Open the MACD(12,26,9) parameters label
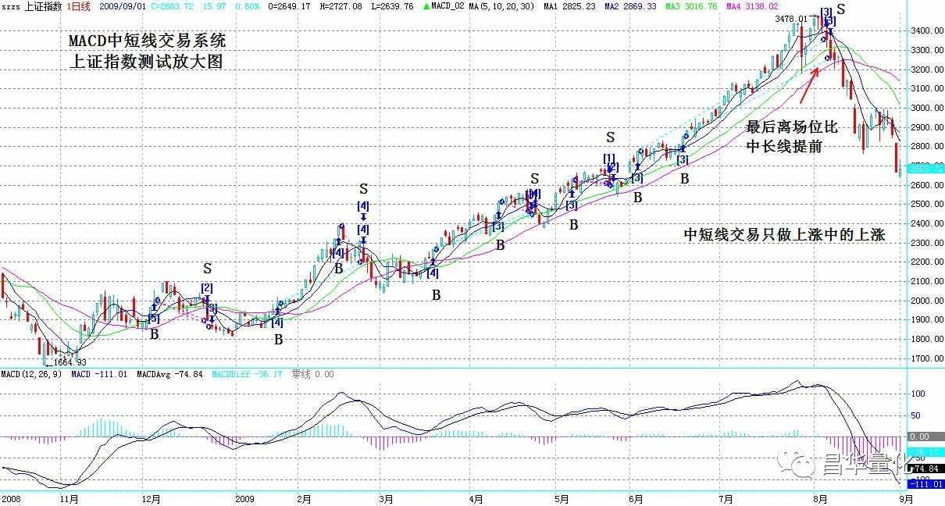This screenshot has width=945, height=506. [32, 374]
